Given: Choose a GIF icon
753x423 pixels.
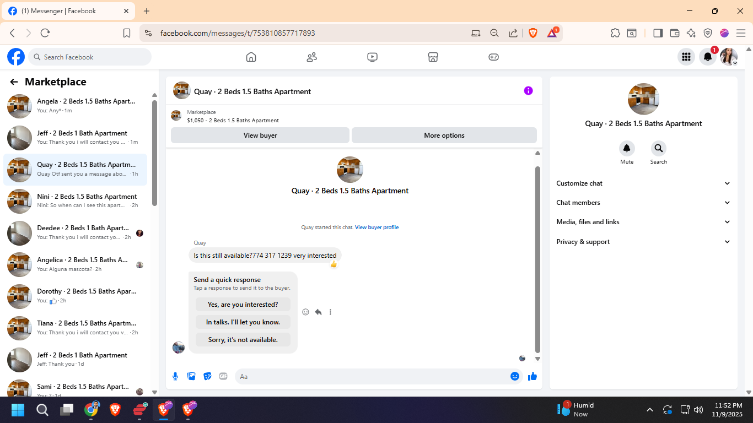Looking at the screenshot, I should 223,376.
